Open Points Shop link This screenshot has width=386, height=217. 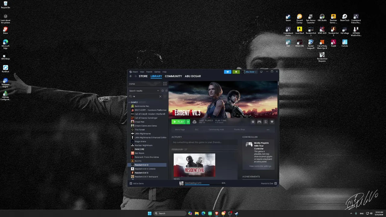pyautogui.click(x=239, y=130)
